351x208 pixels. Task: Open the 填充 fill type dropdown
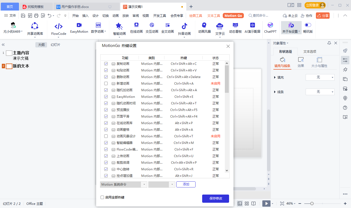pos(320,77)
